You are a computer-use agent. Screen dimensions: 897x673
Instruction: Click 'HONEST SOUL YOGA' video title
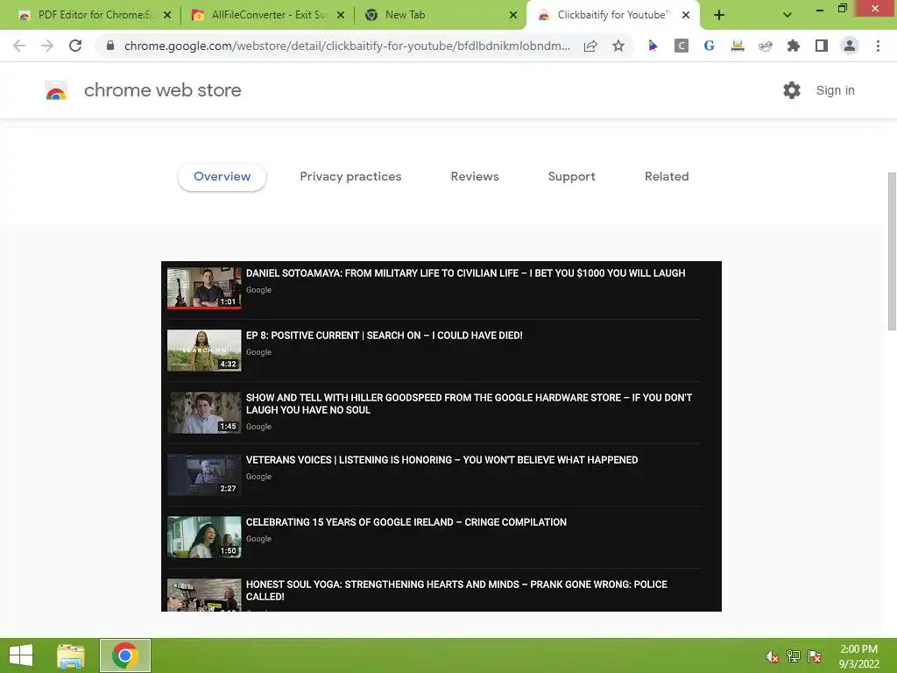point(456,590)
